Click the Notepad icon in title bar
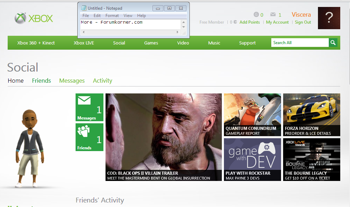Image resolution: width=350 pixels, height=207 pixels. click(84, 8)
